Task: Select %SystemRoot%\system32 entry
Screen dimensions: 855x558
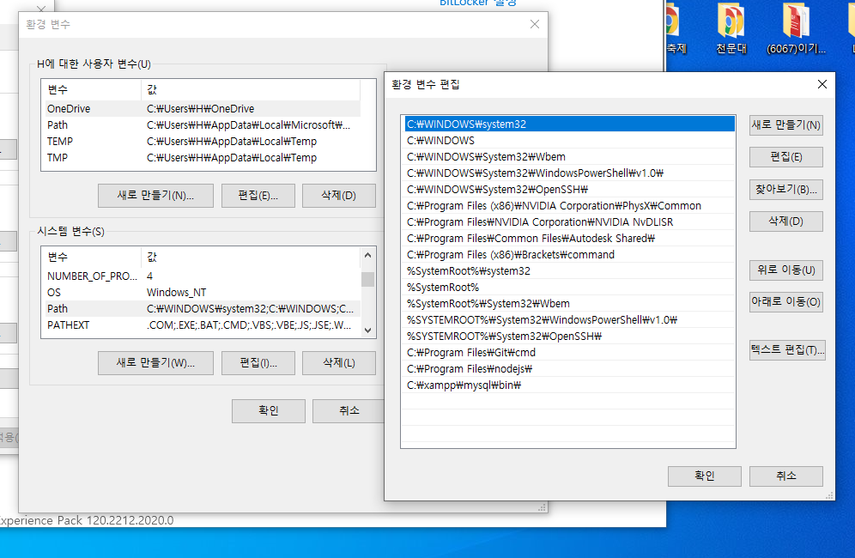Action: click(x=569, y=271)
